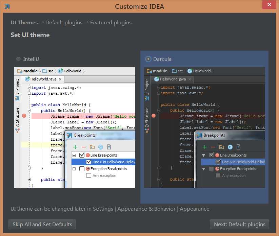The height and width of the screenshot is (236, 279).
Task: Collapse Line Breakpoints node in IntelliJ preview
Action: [74, 155]
